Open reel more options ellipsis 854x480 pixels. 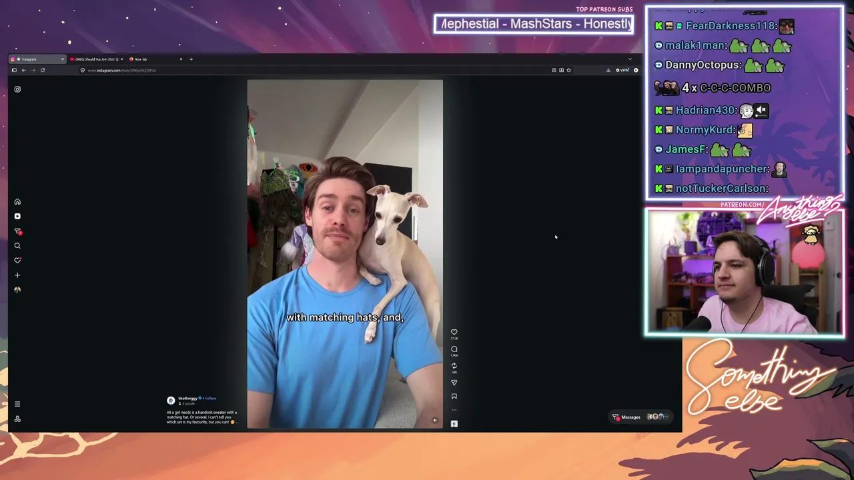[454, 409]
